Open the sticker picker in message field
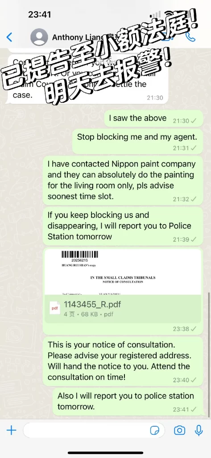The width and height of the screenshot is (211, 458). [x=154, y=430]
